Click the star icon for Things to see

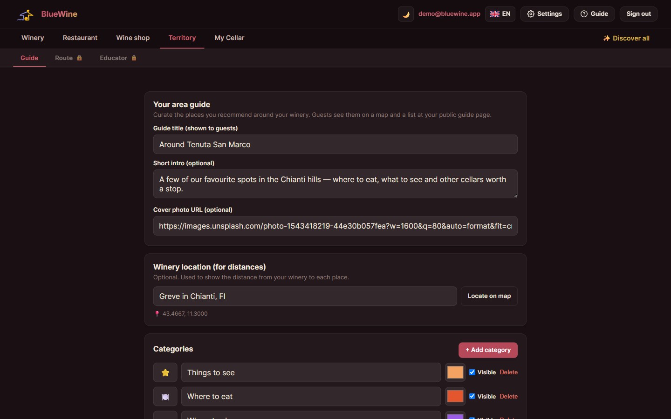click(165, 372)
